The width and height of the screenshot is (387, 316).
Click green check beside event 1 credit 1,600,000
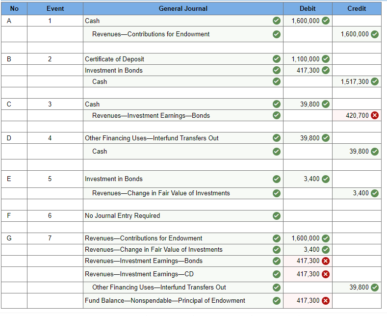click(x=375, y=34)
